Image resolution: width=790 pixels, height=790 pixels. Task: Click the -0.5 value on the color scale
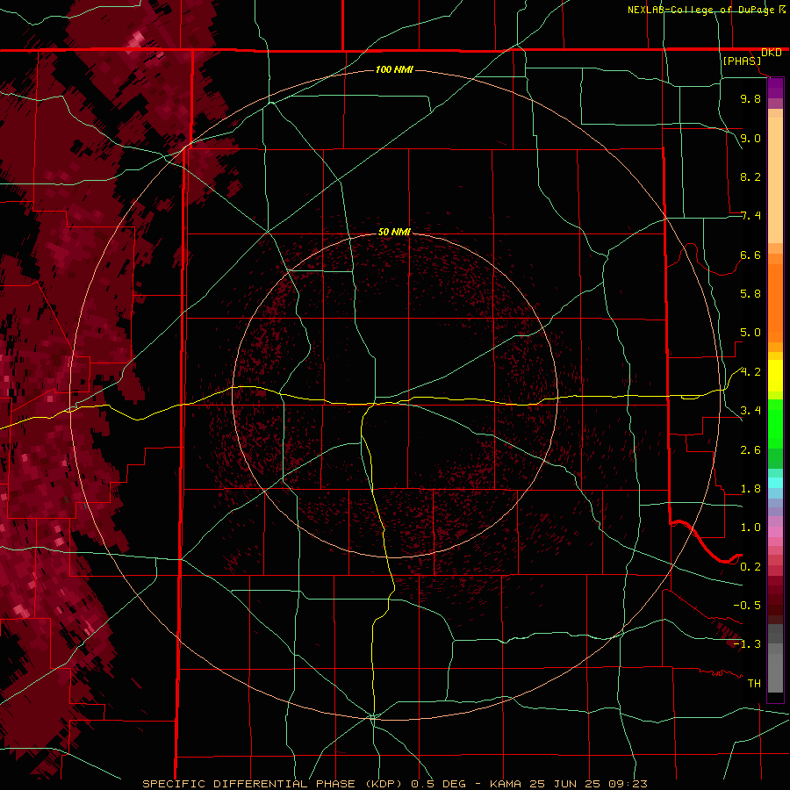(x=747, y=606)
